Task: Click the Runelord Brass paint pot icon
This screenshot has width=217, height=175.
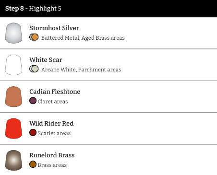Action: (x=13, y=160)
